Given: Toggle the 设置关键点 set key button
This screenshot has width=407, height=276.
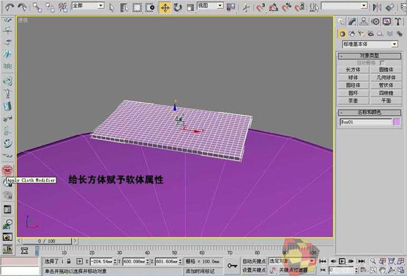Looking at the screenshot, I should (254, 270).
